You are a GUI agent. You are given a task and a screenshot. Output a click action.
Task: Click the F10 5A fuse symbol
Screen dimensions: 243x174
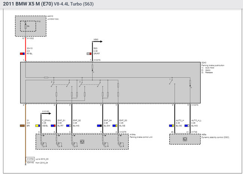(25, 26)
